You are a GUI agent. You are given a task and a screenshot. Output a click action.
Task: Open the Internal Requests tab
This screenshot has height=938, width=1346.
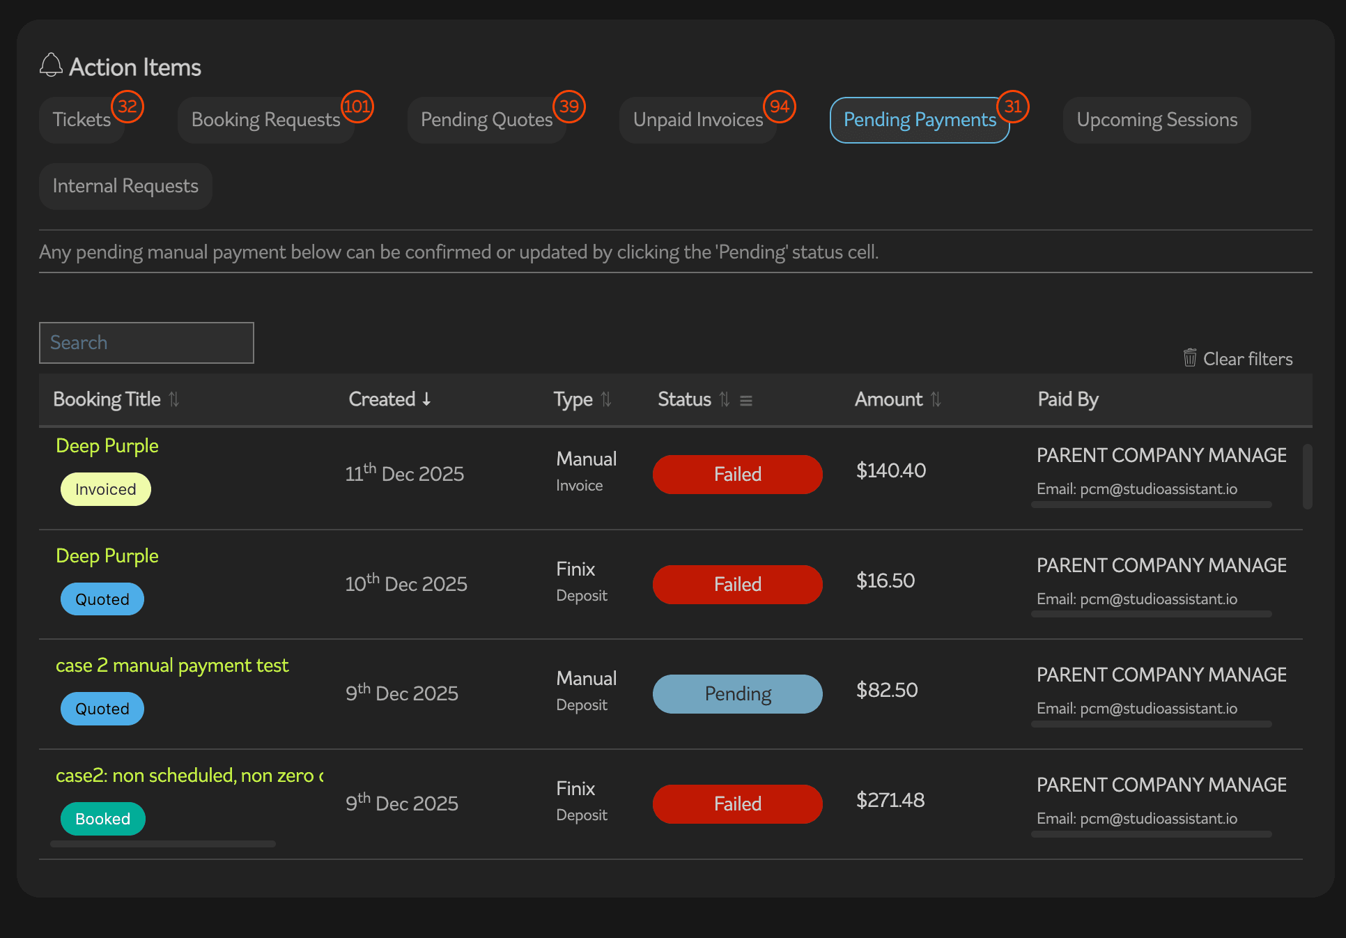[x=125, y=186]
